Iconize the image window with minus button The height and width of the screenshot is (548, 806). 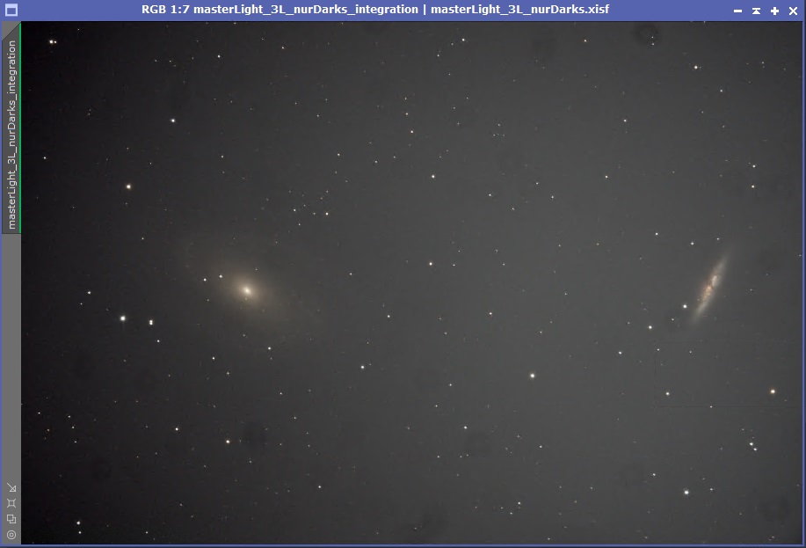pyautogui.click(x=737, y=11)
